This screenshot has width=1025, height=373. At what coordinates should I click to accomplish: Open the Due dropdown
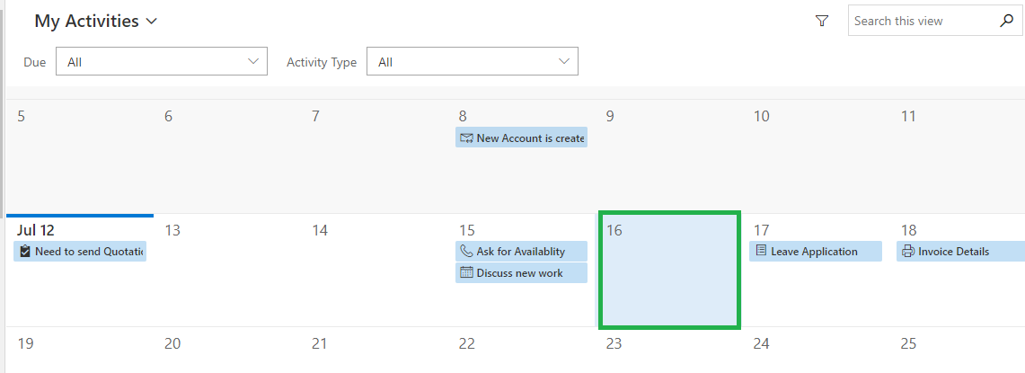[162, 62]
